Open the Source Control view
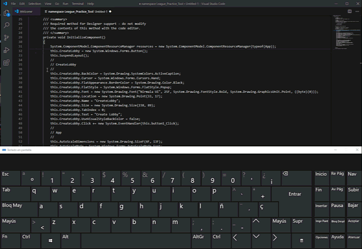362x249 pixels. click(6, 38)
